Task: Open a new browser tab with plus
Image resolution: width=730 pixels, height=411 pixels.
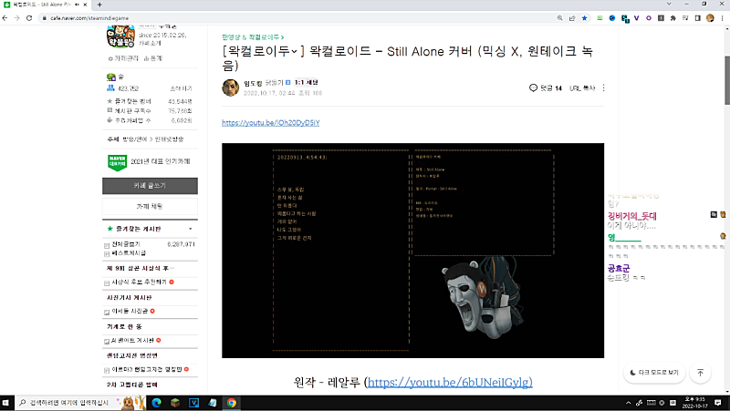Action: pyautogui.click(x=99, y=5)
